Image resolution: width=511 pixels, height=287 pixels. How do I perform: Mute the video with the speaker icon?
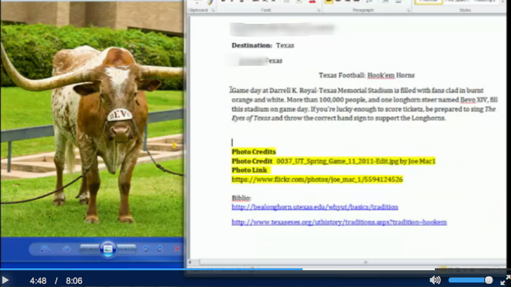point(435,280)
